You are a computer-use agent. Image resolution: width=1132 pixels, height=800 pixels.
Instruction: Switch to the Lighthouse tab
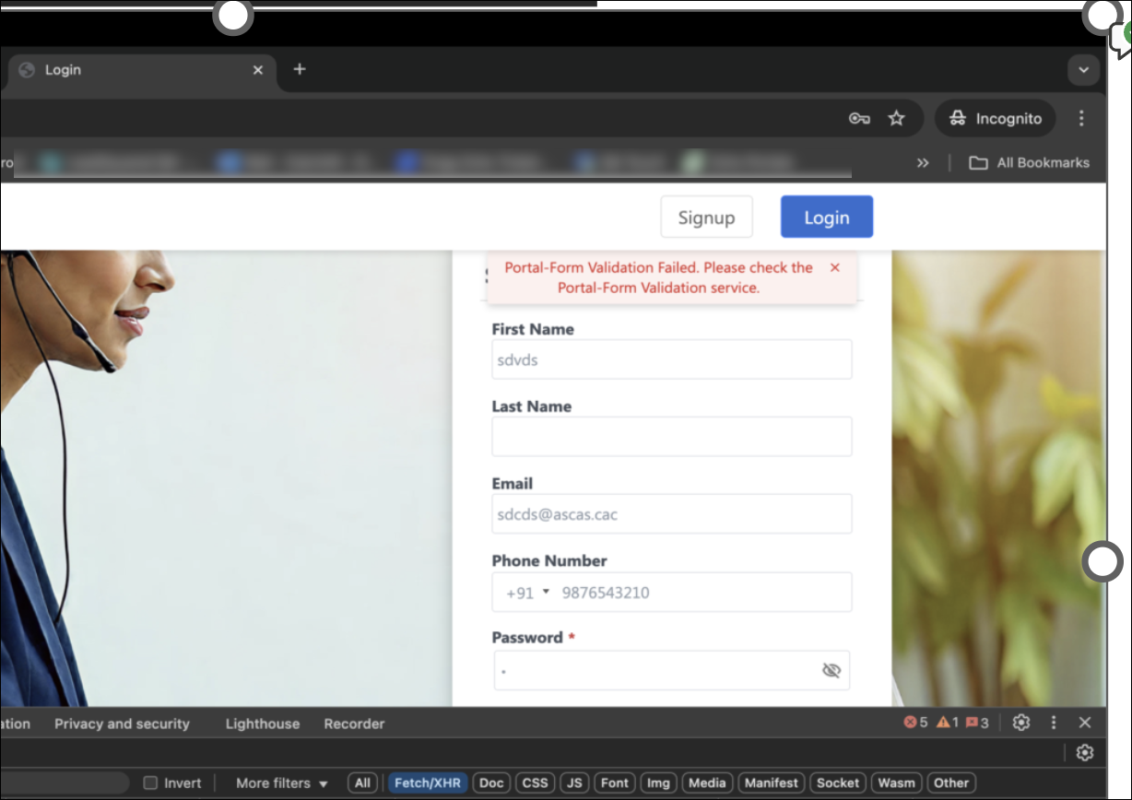point(263,724)
